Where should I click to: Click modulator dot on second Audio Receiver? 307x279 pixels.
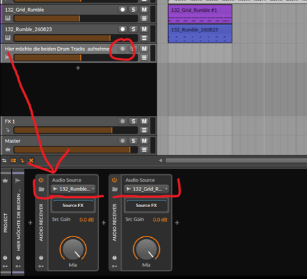(x=114, y=257)
